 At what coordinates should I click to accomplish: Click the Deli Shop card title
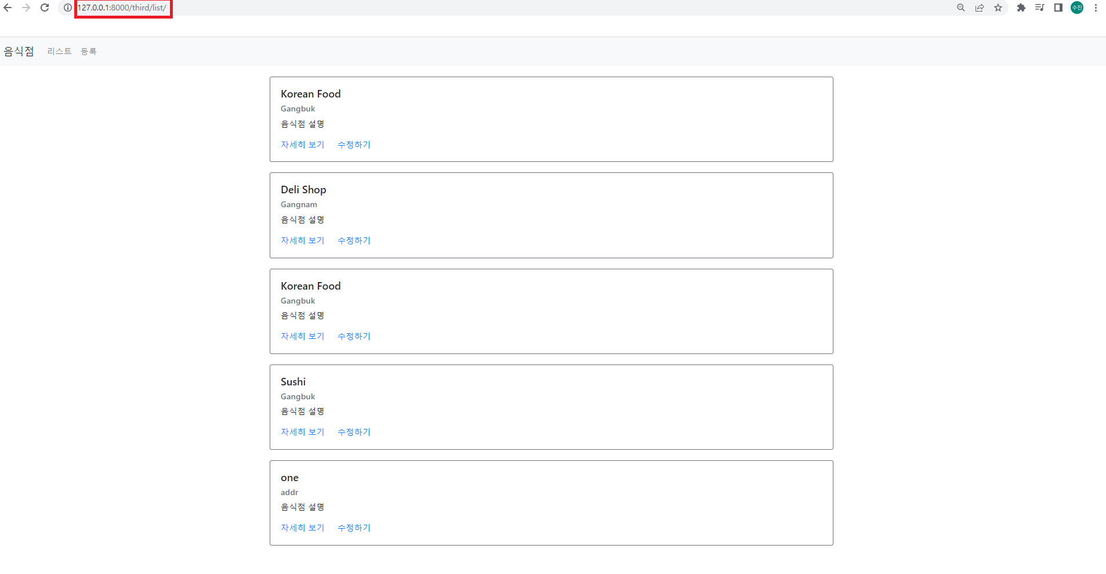point(303,190)
